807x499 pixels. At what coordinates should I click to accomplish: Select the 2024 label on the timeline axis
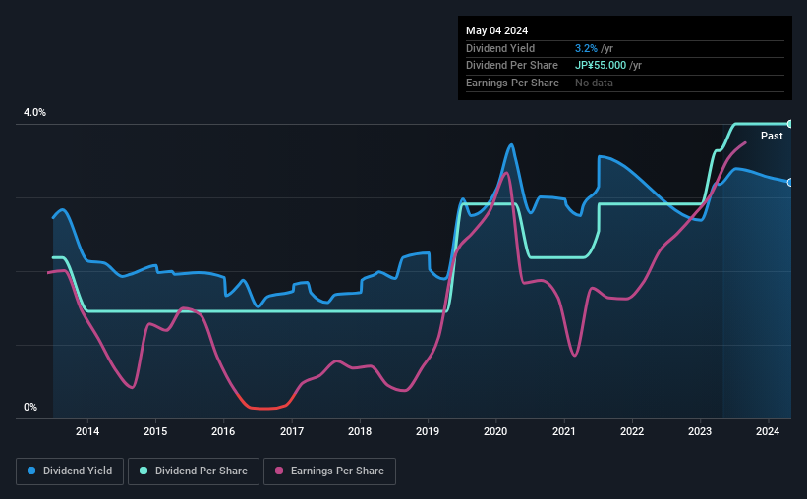pos(768,431)
